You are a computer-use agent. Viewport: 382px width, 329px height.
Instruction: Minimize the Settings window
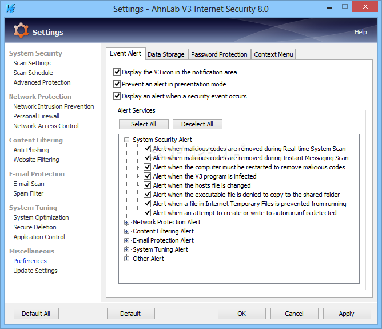(329, 7)
